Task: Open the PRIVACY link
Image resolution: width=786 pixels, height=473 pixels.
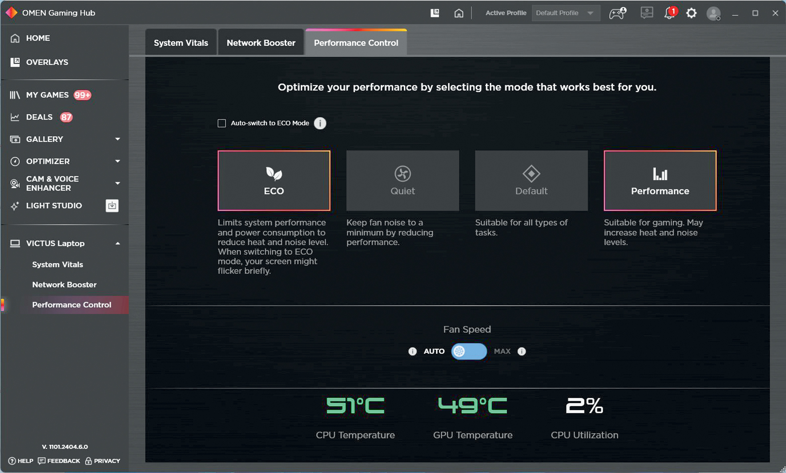Action: click(x=102, y=461)
